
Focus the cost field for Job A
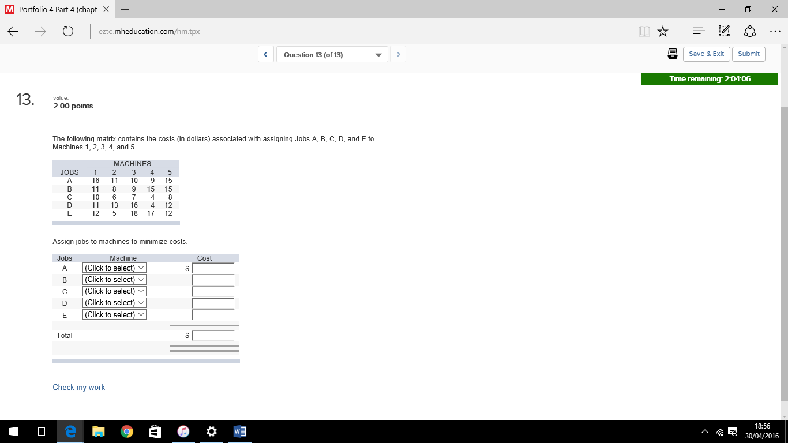click(x=213, y=268)
